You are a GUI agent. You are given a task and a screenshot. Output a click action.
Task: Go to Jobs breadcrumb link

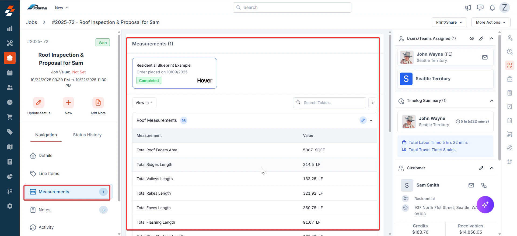32,22
